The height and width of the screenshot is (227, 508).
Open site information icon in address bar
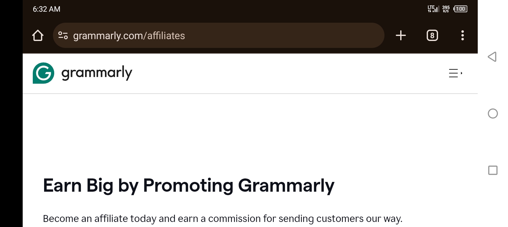[x=63, y=35]
